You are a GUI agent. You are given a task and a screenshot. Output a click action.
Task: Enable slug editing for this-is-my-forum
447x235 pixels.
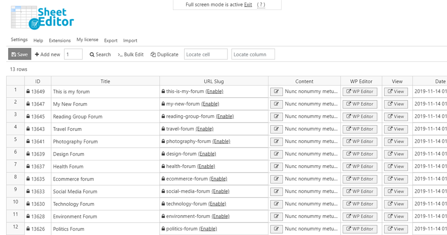tap(214, 92)
